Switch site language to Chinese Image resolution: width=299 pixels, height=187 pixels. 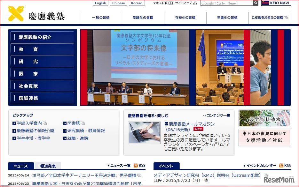(119, 3)
